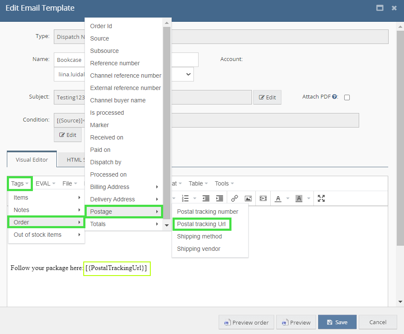The image size is (404, 334).
Task: Open the text color picker dropdown arrow
Action: click(288, 198)
